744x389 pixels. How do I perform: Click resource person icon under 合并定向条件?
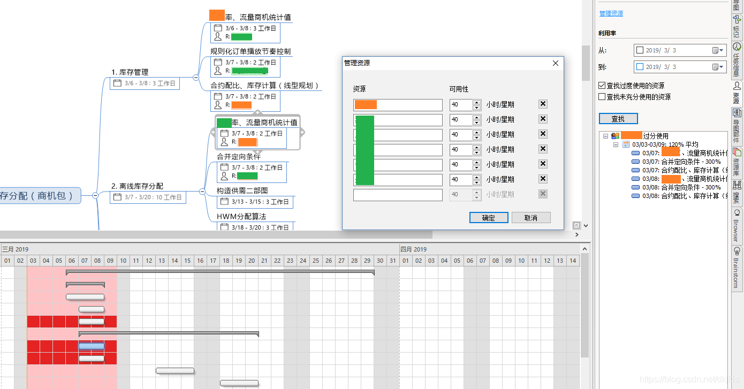[x=225, y=176]
